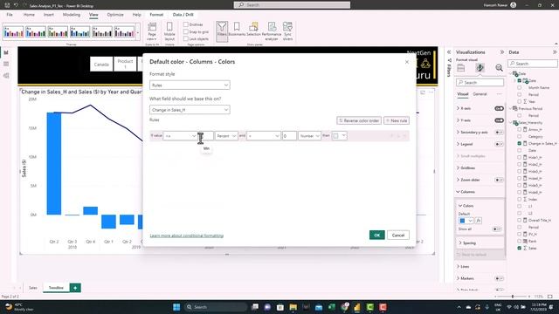The image size is (559, 314).
Task: Open rule result color picker
Action: [339, 136]
